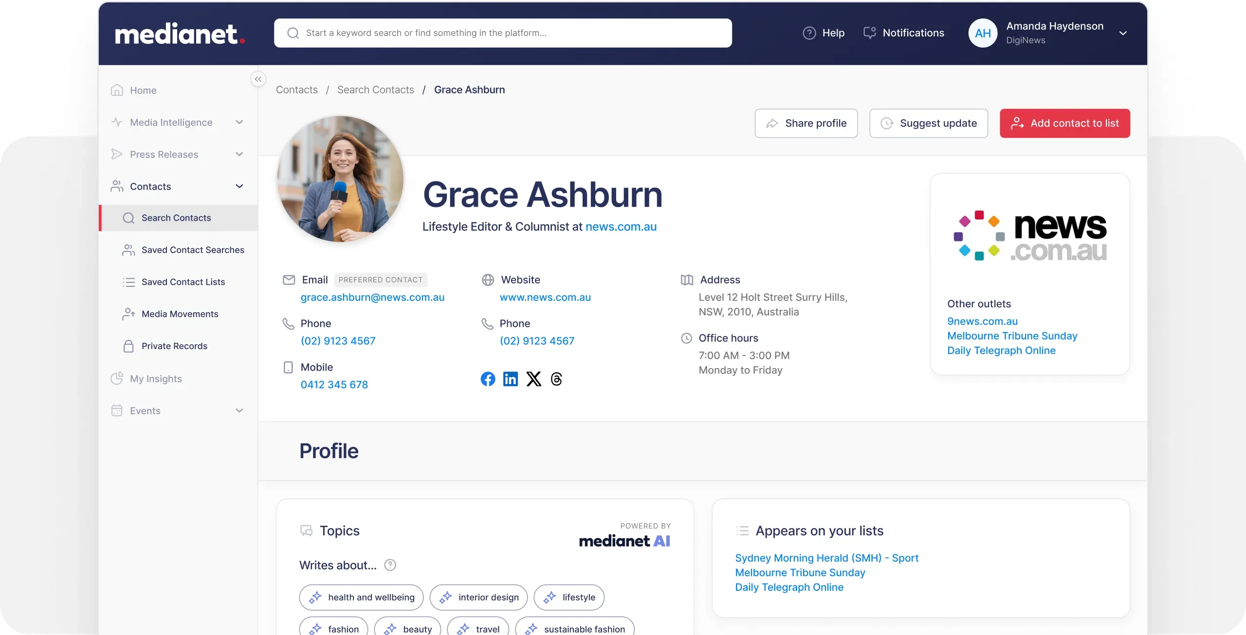Click the keyword search input field
The width and height of the screenshot is (1246, 635).
tap(503, 33)
